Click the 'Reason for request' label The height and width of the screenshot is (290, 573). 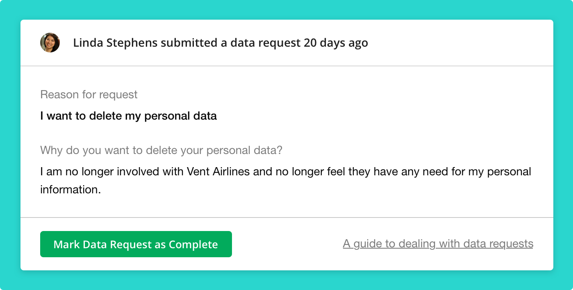[89, 95]
